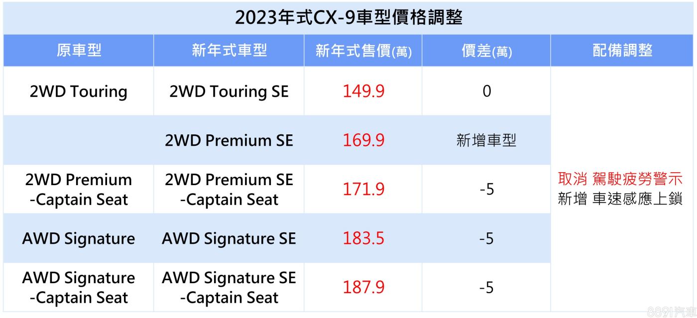Click the 169.9 price value
Screen dimensions: 697x318
(x=363, y=140)
